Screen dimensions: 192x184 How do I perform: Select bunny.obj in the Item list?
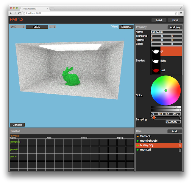point(159,145)
